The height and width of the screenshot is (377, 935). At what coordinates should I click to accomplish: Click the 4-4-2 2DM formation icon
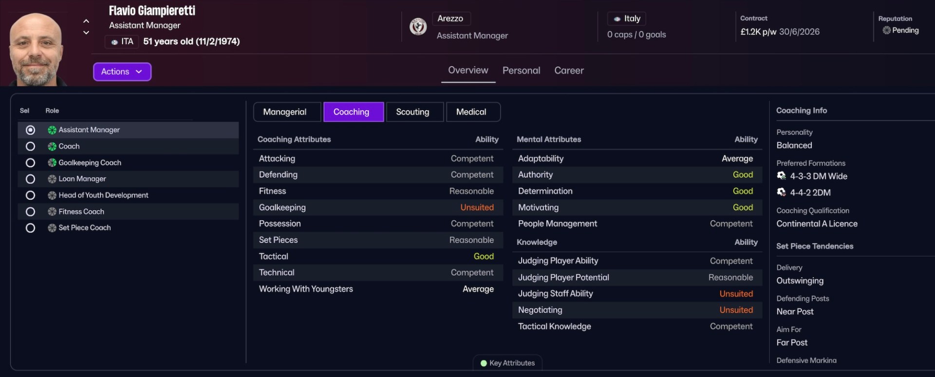pos(782,192)
